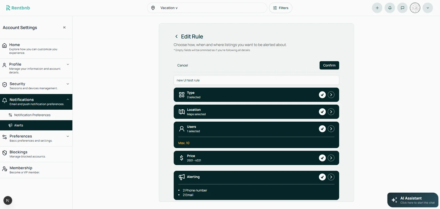Toggle the Type rule checkmark
440x209 pixels.
coord(322,95)
